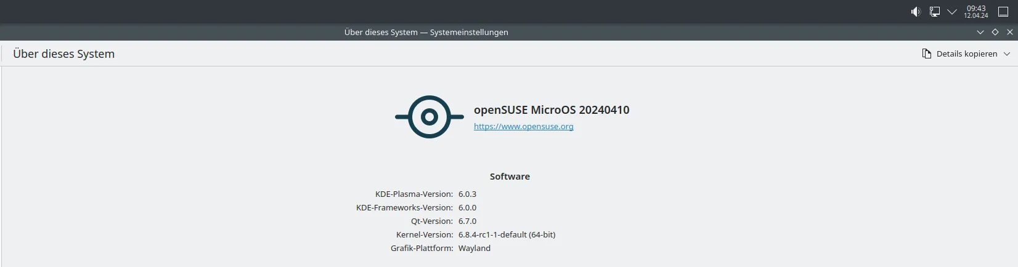Select the openSUSE MicroOS 20240410 title
Screen dimensions: 1018x267
[x=552, y=110]
